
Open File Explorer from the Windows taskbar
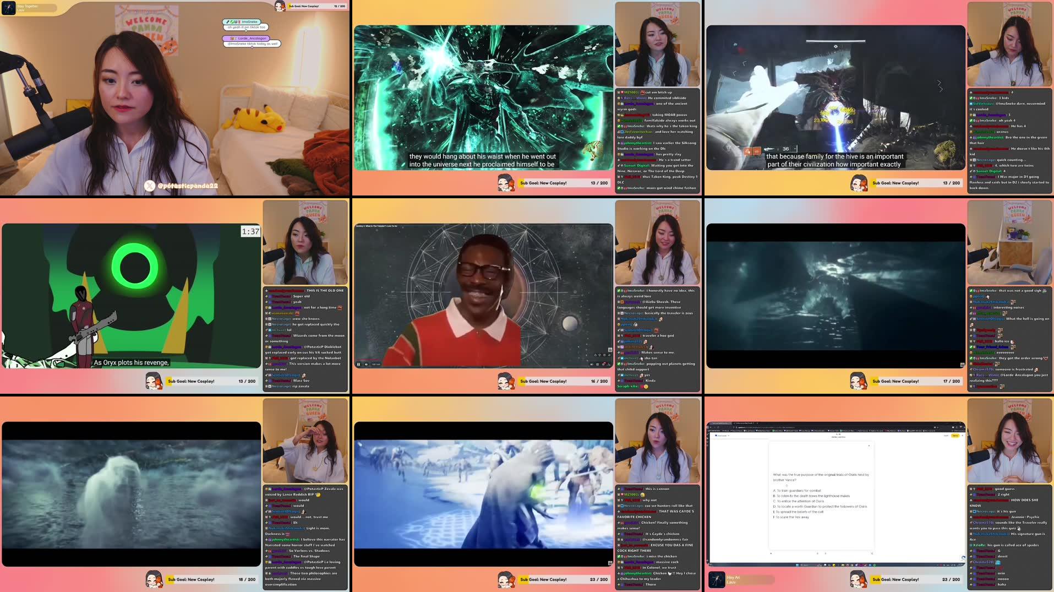834,565
